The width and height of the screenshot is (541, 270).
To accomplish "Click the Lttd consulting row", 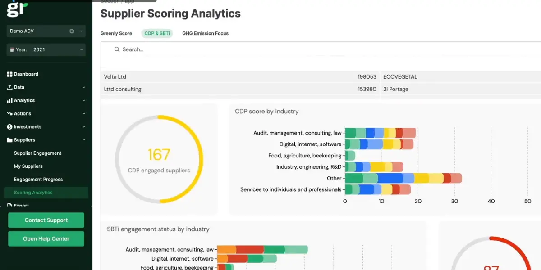I will click(239, 89).
